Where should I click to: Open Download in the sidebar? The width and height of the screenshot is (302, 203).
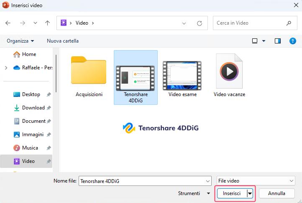(x=29, y=108)
